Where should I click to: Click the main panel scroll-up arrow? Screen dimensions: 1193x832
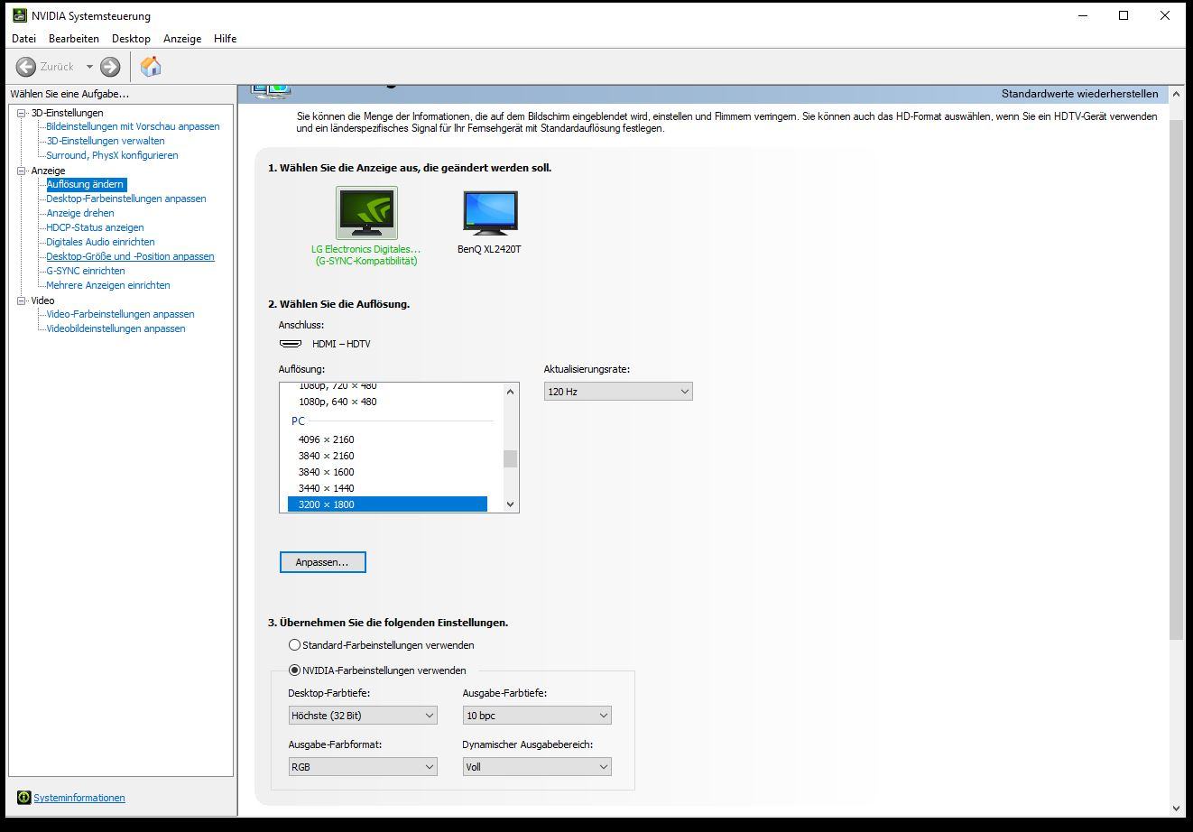pyautogui.click(x=1176, y=94)
